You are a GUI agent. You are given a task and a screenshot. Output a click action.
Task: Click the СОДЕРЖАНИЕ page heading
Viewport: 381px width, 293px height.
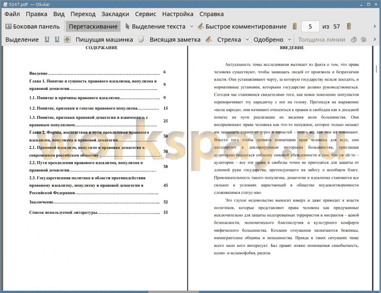[102, 48]
